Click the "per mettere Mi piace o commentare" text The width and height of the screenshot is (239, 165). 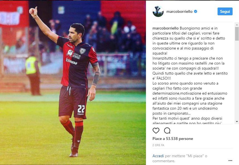click(x=180, y=158)
